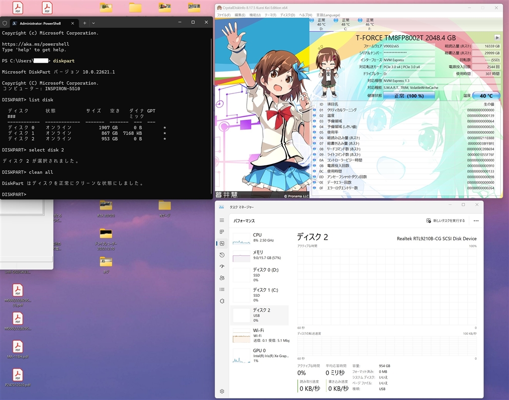Open Task Manager settings gear
509x400 pixels.
pos(222,391)
